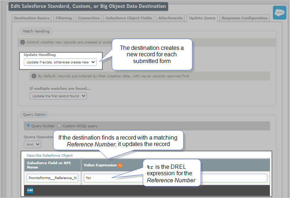Click the Query Option section label
290x198 pixels.
[34, 115]
